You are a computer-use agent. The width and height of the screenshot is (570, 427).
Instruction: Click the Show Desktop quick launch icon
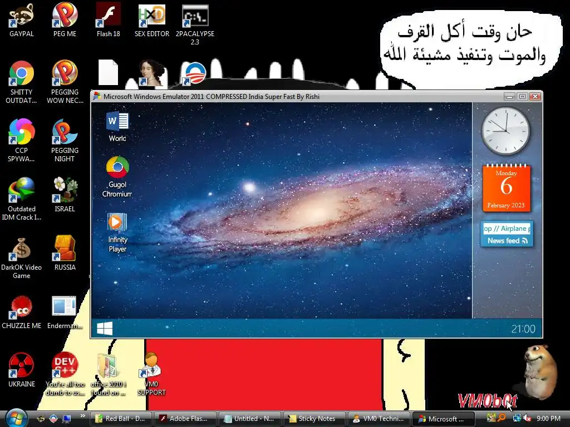click(x=67, y=419)
